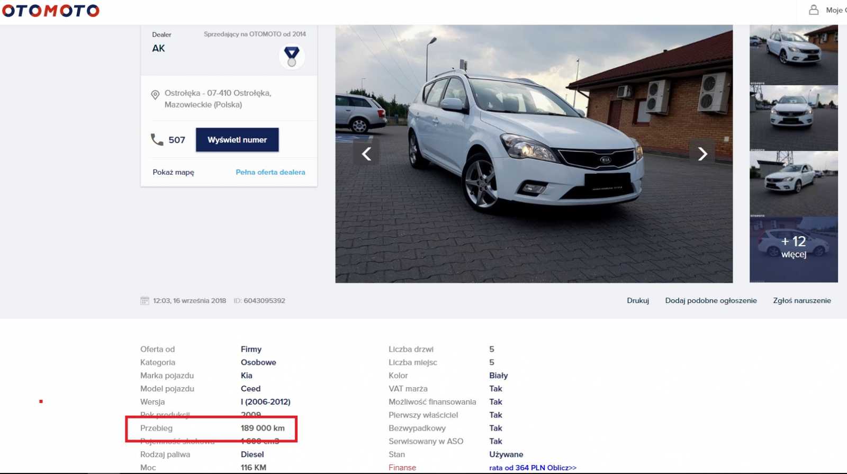Click the user account icon
Screen dimensions: 847x474
814,10
